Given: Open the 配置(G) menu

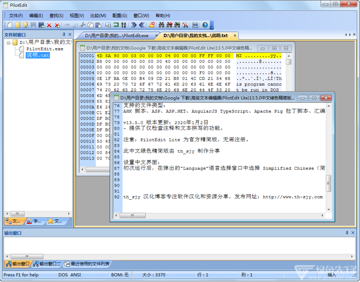Looking at the screenshot, I should coord(120,16).
